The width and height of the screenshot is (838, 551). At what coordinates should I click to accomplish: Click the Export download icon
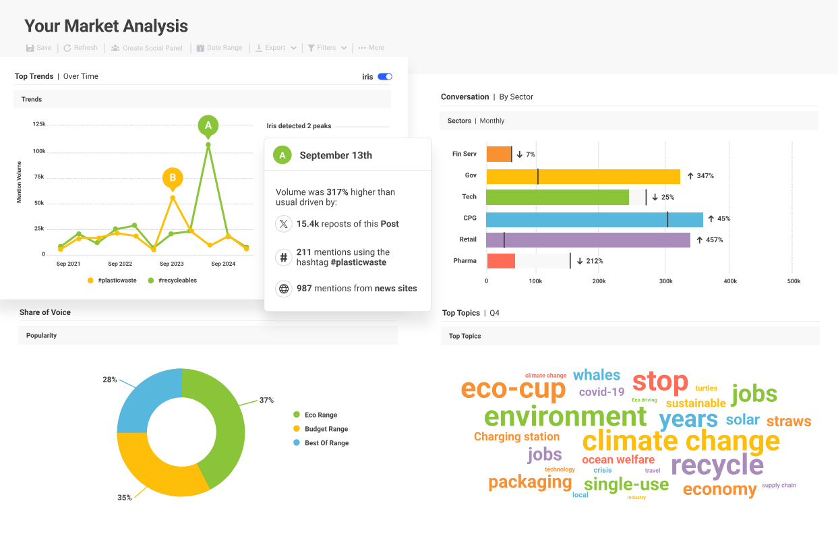(x=259, y=48)
